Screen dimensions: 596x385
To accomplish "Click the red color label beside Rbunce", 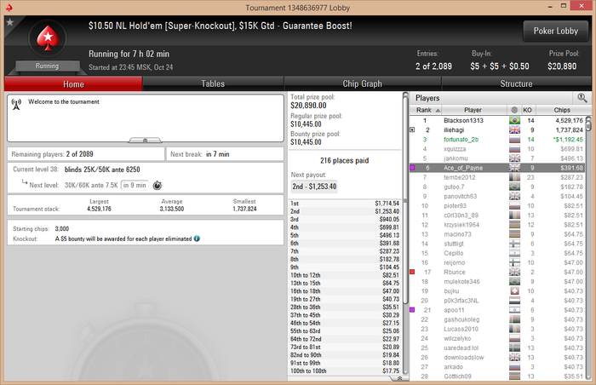I will tap(412, 272).
